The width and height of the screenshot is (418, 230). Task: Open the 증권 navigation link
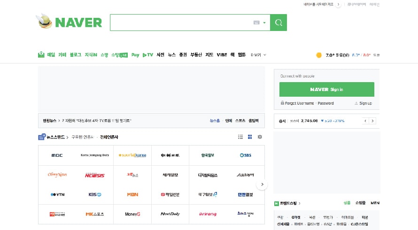click(183, 54)
